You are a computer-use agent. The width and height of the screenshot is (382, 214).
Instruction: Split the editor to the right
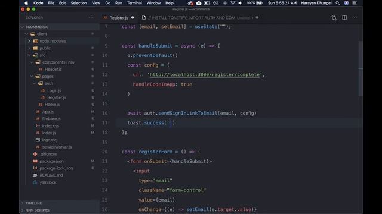click(344, 18)
